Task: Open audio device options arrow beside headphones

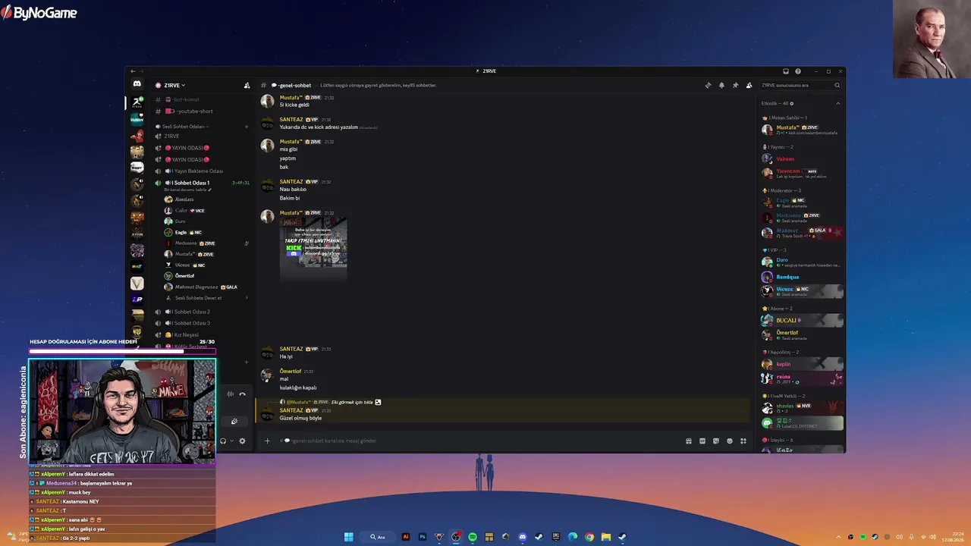Action: point(231,441)
